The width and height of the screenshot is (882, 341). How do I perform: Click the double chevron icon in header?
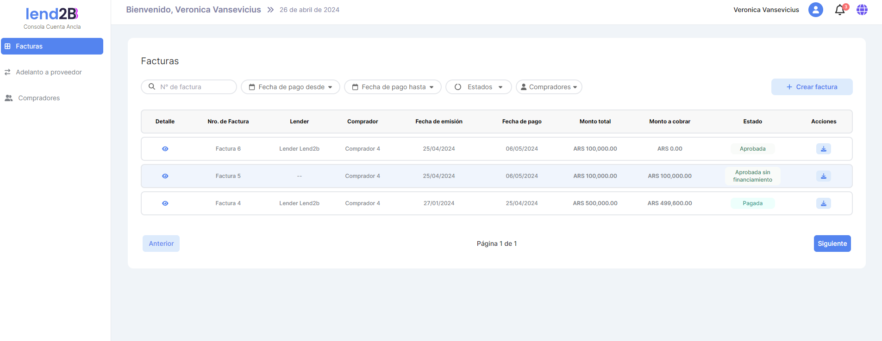tap(270, 10)
